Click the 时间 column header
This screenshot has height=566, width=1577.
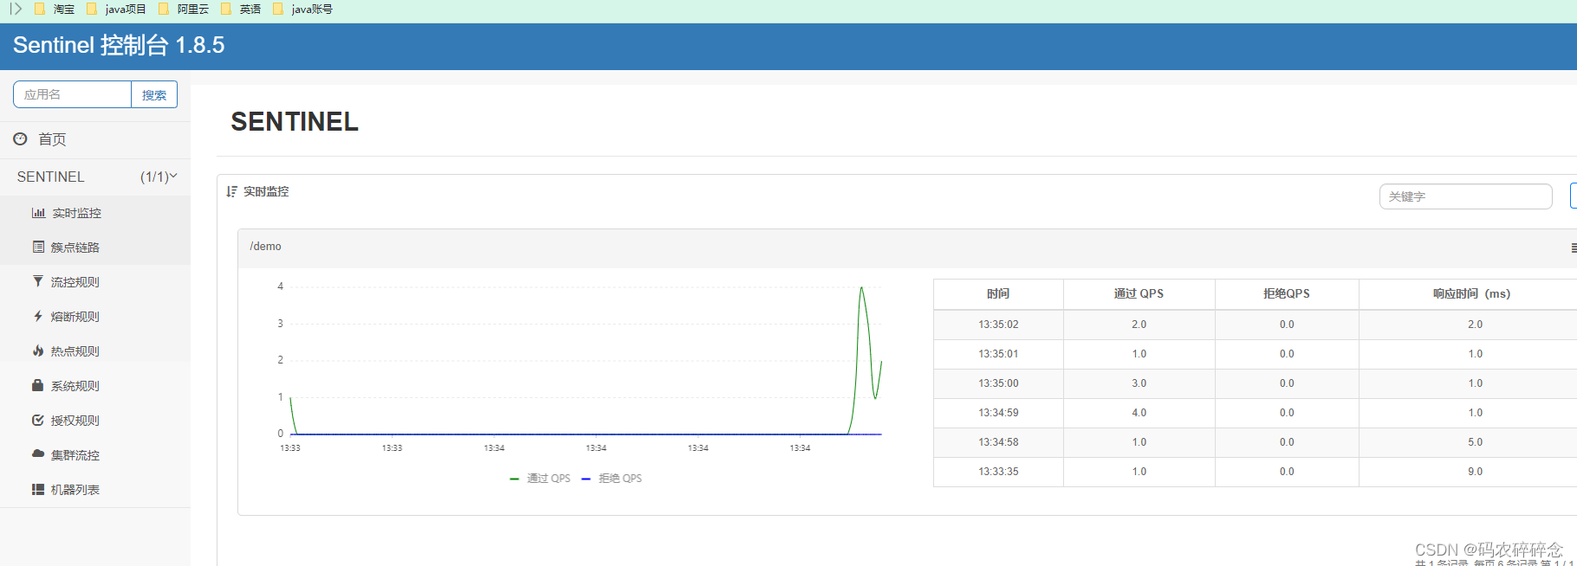tap(998, 294)
